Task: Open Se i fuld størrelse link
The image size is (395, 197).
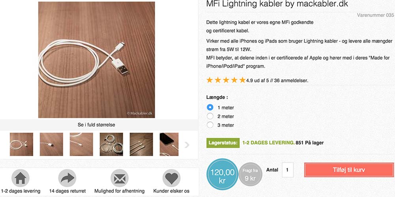Action: click(x=96, y=125)
